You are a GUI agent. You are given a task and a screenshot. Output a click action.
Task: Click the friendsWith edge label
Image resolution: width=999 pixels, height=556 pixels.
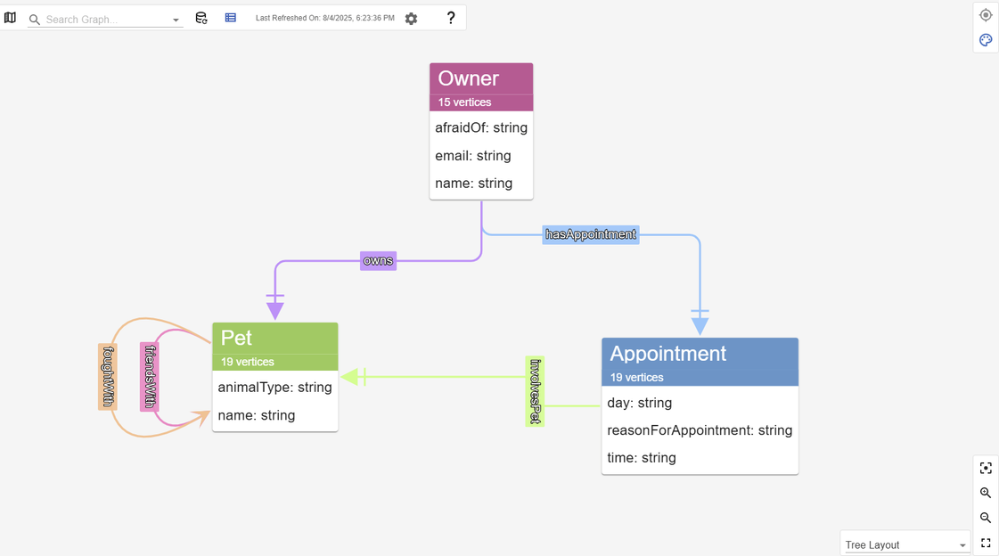[150, 376]
